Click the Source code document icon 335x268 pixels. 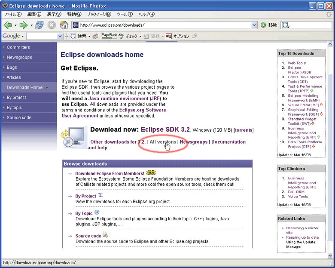pos(105,234)
